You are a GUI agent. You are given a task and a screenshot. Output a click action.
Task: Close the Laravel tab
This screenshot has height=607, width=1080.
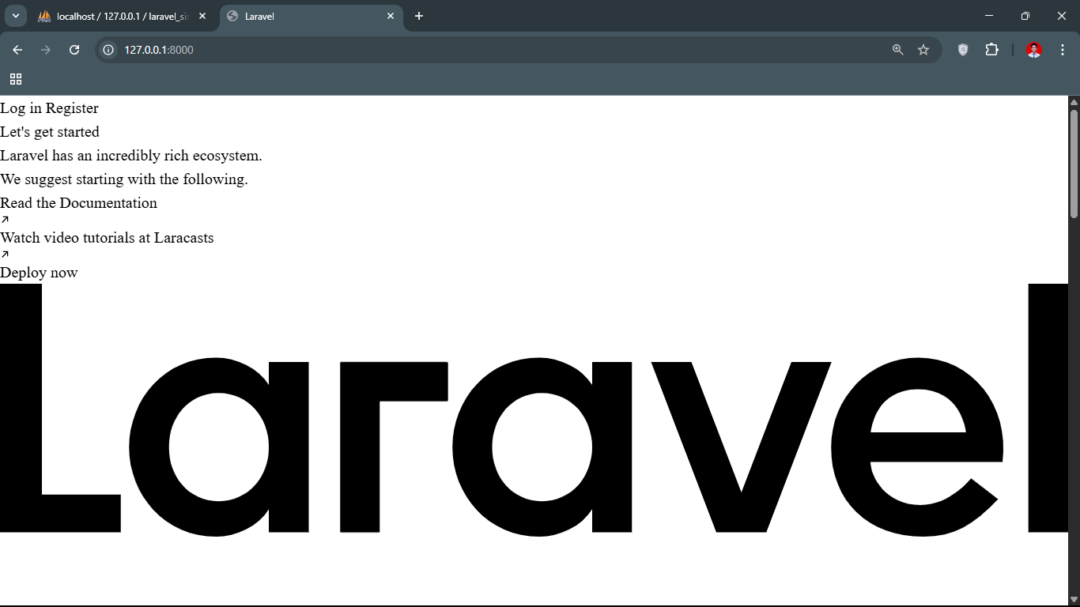pos(391,16)
